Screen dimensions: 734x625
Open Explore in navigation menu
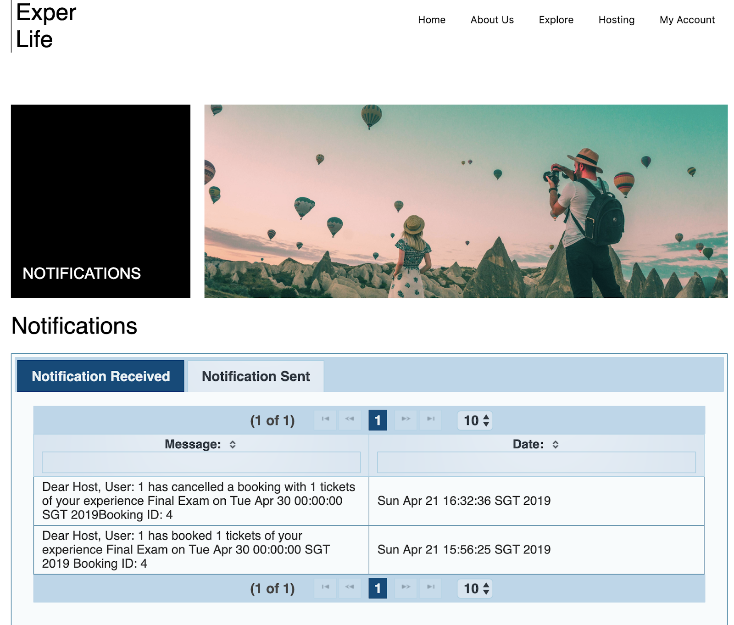pos(556,20)
